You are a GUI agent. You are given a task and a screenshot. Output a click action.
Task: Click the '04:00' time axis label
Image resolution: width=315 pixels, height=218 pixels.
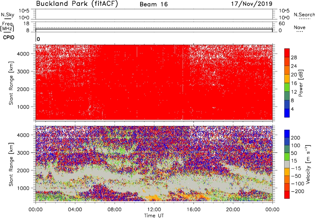(x=75, y=210)
